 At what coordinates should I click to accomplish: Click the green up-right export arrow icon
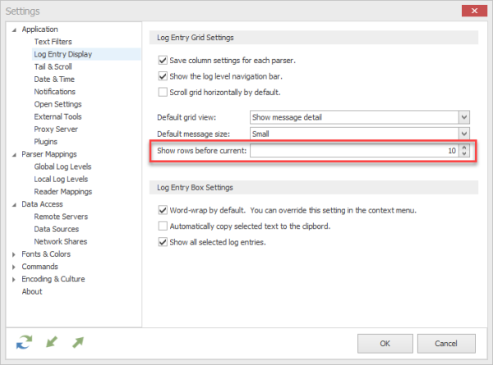point(78,342)
